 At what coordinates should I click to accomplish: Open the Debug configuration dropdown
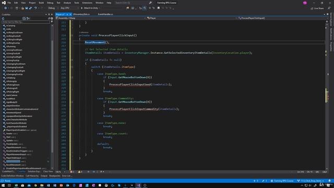(x=53, y=8)
